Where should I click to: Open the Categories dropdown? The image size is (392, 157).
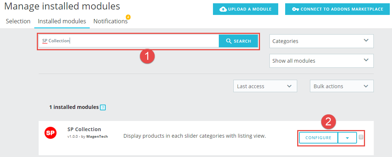click(x=321, y=41)
